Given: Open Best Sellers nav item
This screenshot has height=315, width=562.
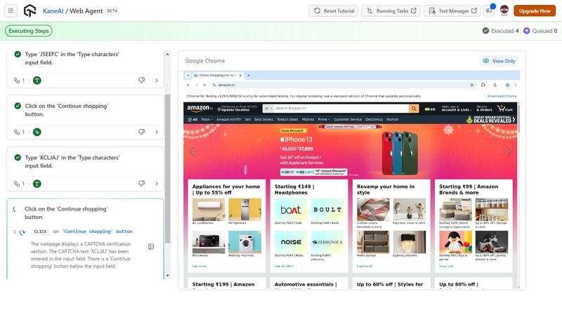Looking at the screenshot, I should (x=264, y=119).
